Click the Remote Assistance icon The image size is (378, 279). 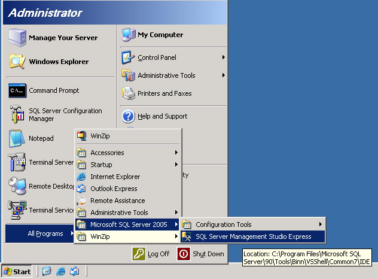81,201
